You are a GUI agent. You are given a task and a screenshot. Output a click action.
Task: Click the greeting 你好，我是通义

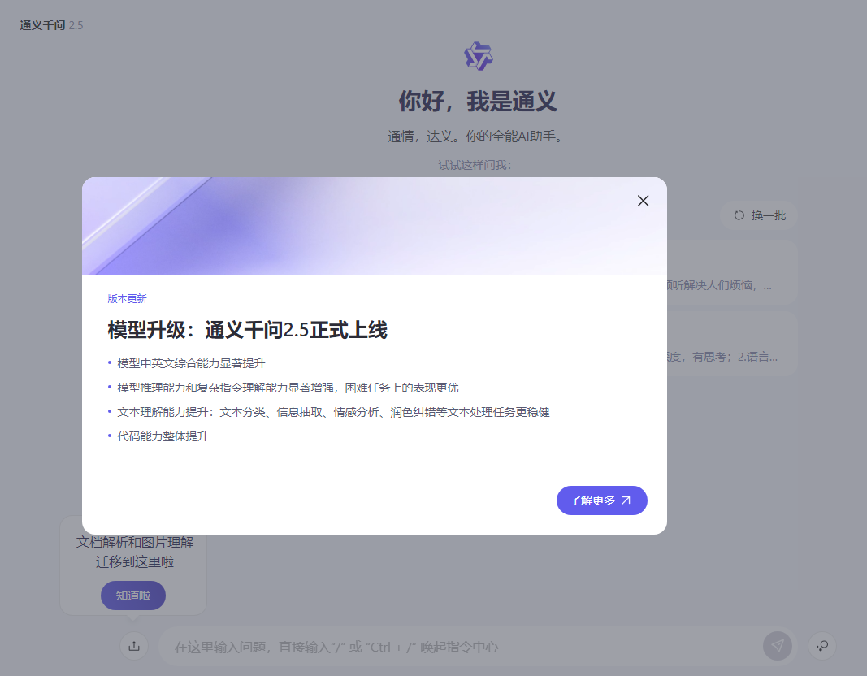pyautogui.click(x=478, y=101)
